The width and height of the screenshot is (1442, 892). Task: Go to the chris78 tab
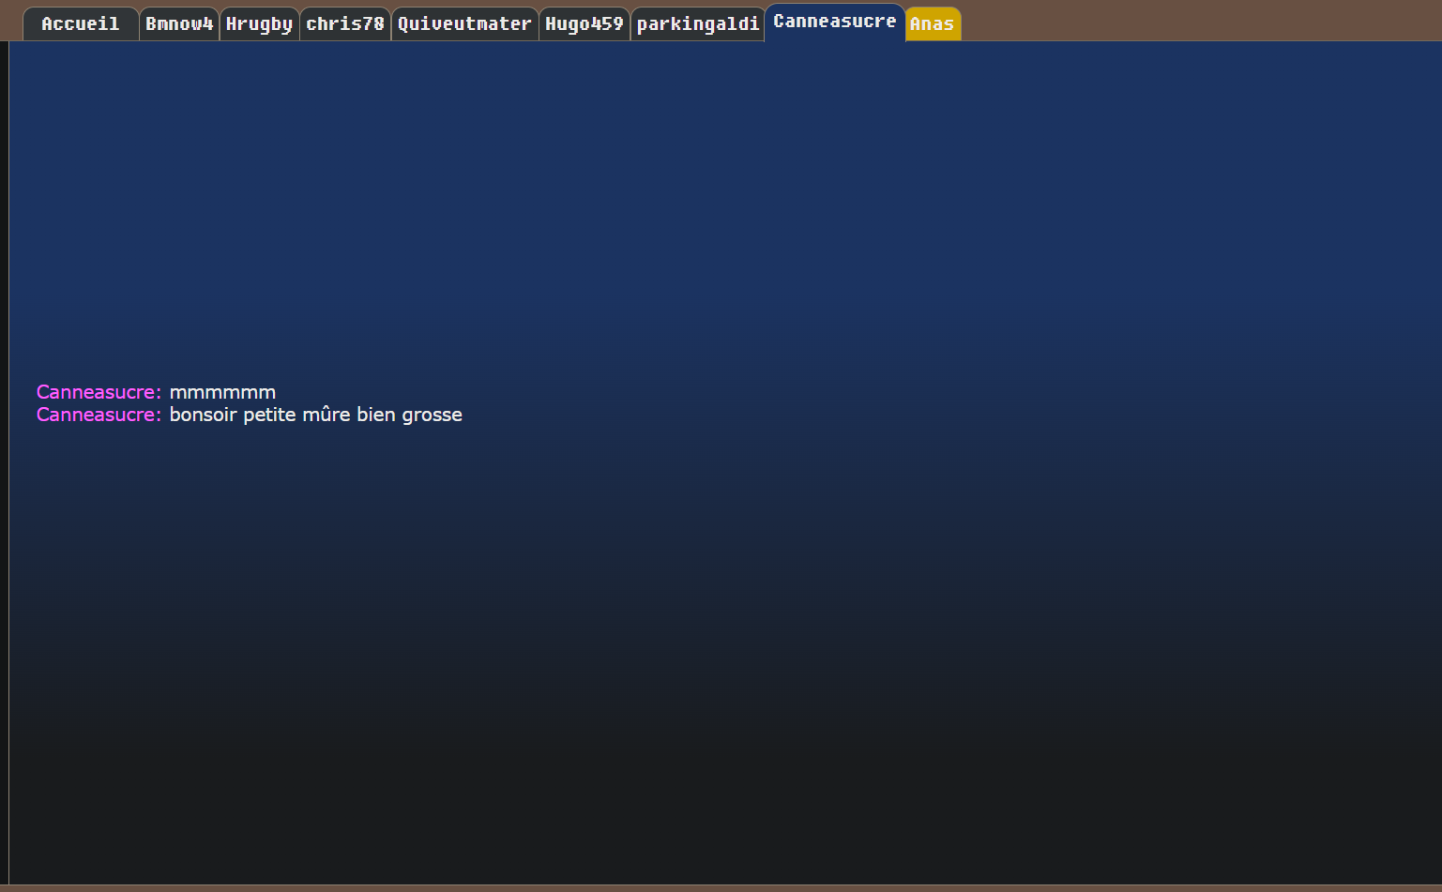(x=345, y=24)
